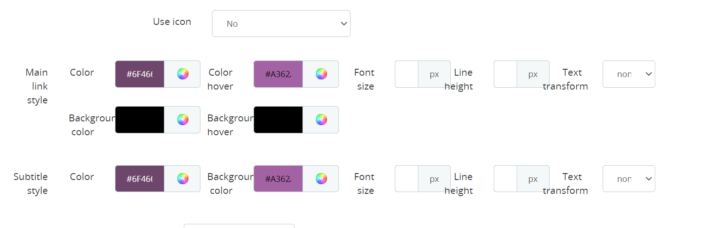
Task: Open Main link Text transform dropdown
Action: pyautogui.click(x=628, y=74)
